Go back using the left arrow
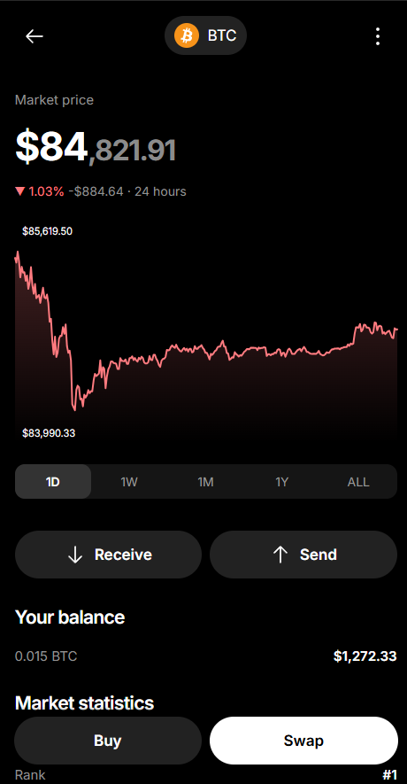This screenshot has width=407, height=784. 35,36
